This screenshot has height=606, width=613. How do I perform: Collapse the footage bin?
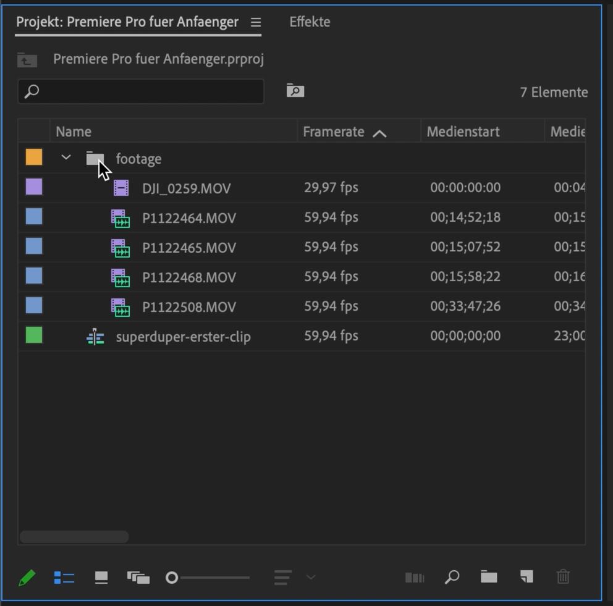click(66, 158)
